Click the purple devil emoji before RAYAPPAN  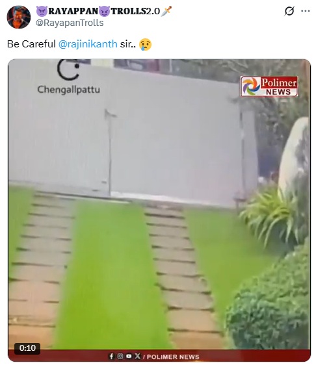click(42, 11)
